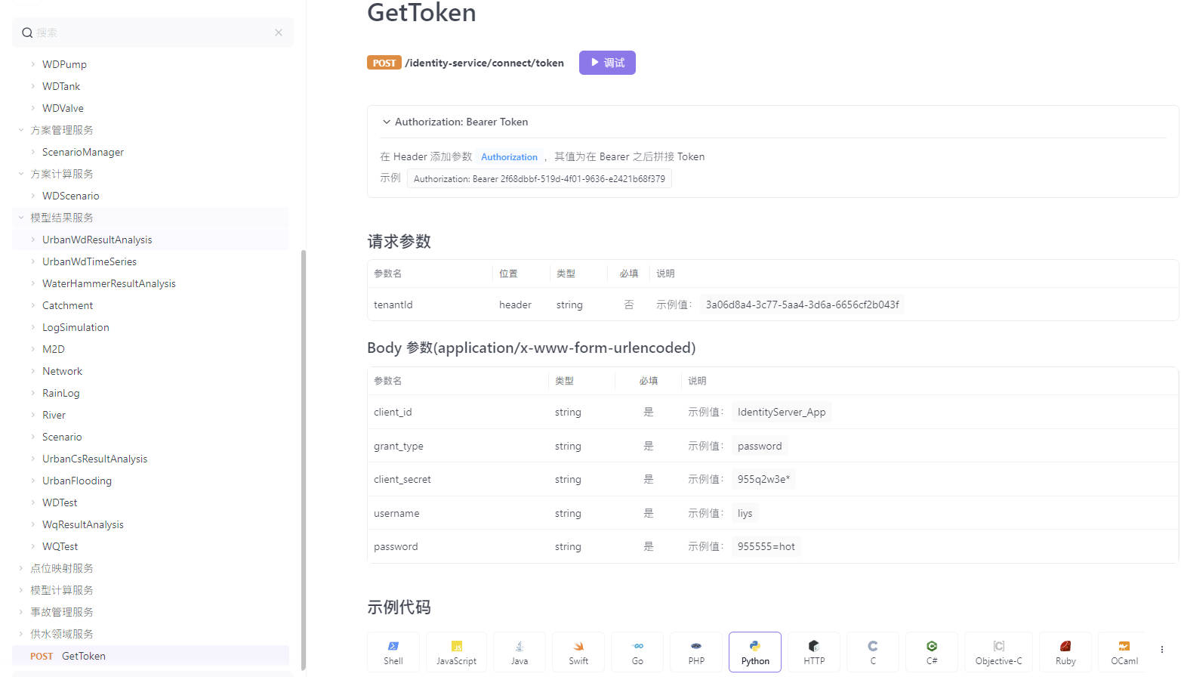Open UrbanWdTimeSeries in the tree
Image resolution: width=1181 pixels, height=677 pixels.
click(x=90, y=261)
